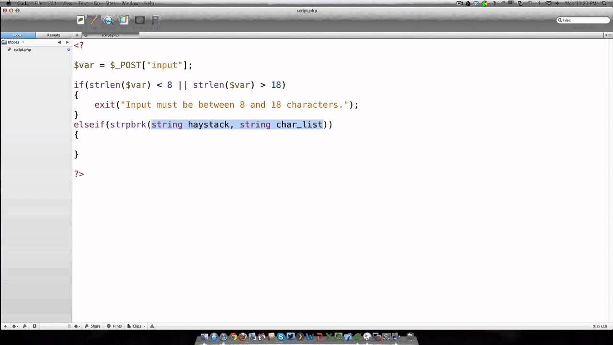Screen dimensions: 613x345
Task: Open the Calendar app in the Dock
Action: coord(262,337)
